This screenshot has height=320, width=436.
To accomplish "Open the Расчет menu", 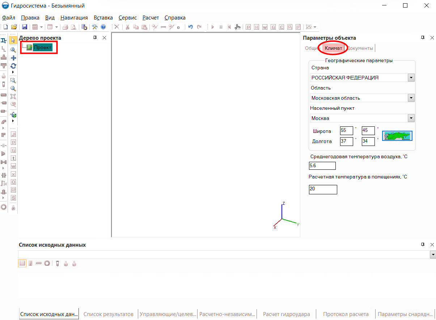I will [151, 18].
